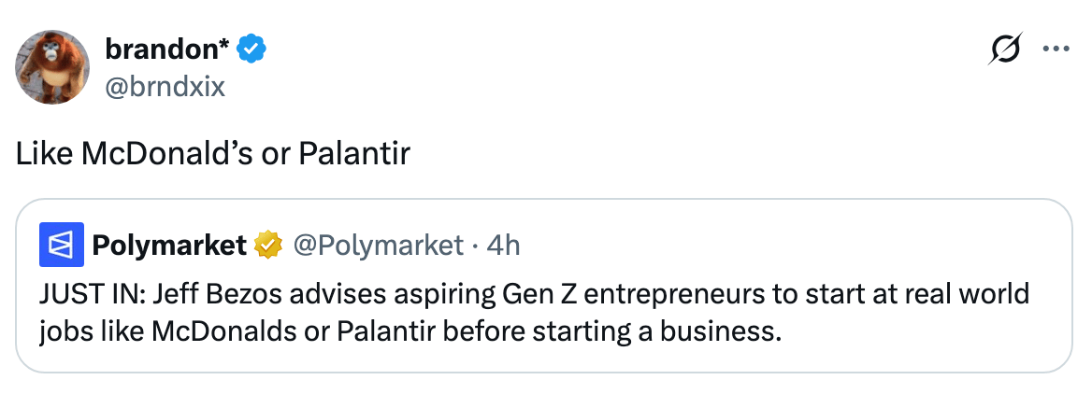The height and width of the screenshot is (394, 1092).
Task: Click the Polymarket display name
Action: coord(168,246)
